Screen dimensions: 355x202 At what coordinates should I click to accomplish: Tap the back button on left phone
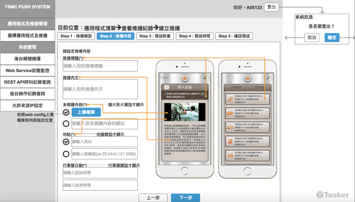click(x=165, y=78)
